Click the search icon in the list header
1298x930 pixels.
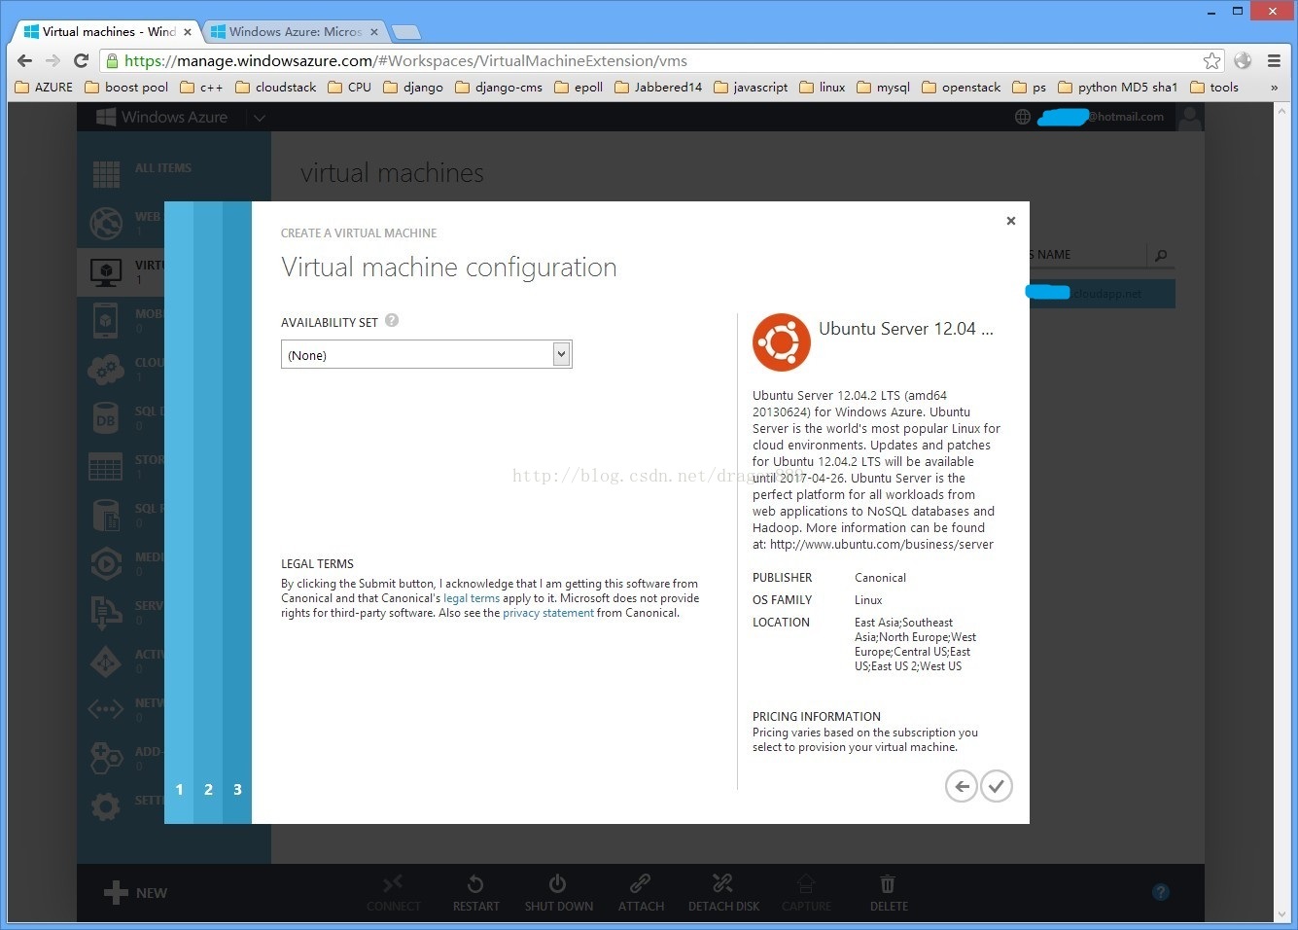tap(1160, 255)
